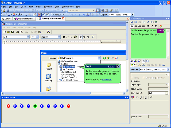
Task: Open the Delay time dropdown
Action: coord(167,93)
